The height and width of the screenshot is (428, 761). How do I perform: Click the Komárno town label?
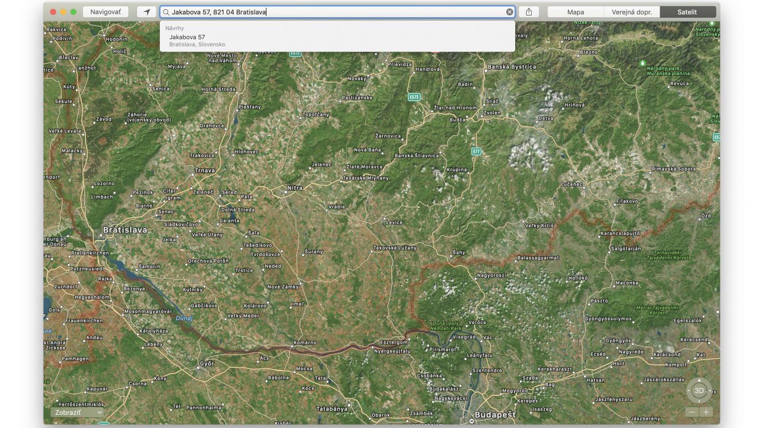[305, 343]
